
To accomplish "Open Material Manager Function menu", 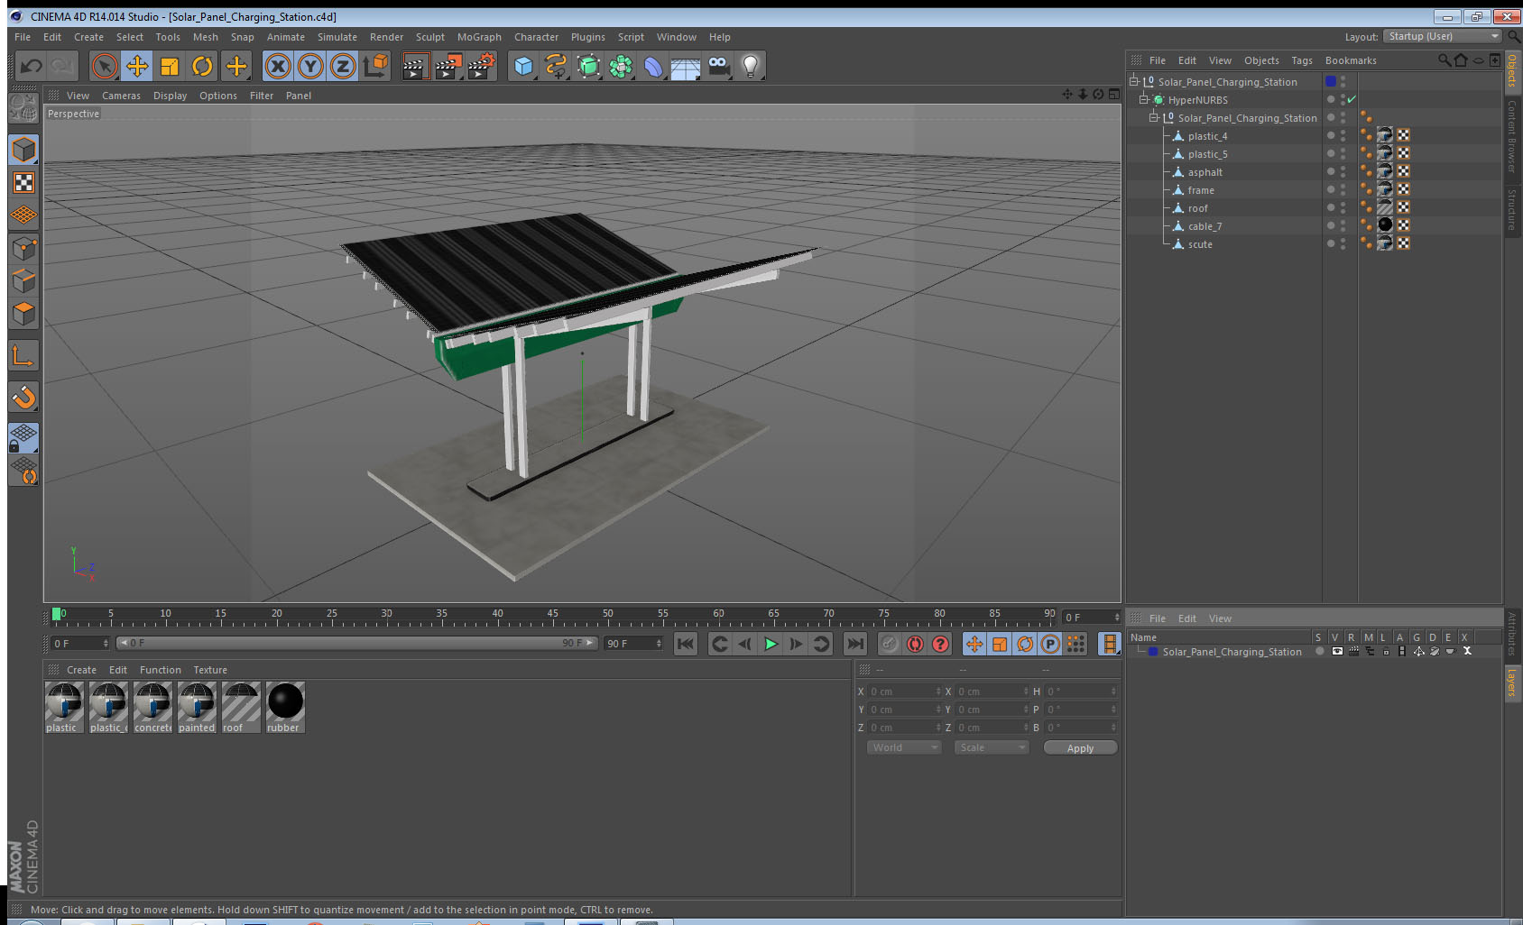I will pos(161,670).
